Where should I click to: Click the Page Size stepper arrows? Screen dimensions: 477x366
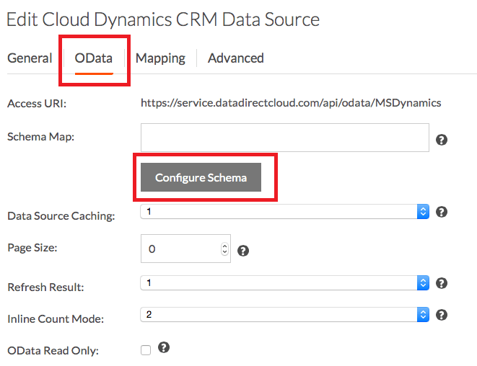click(224, 249)
